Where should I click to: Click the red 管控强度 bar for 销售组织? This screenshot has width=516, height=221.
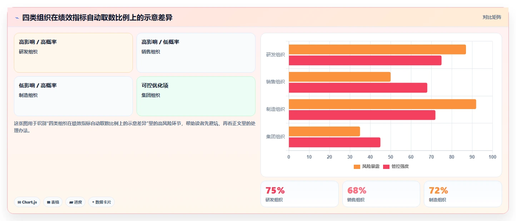point(358,88)
